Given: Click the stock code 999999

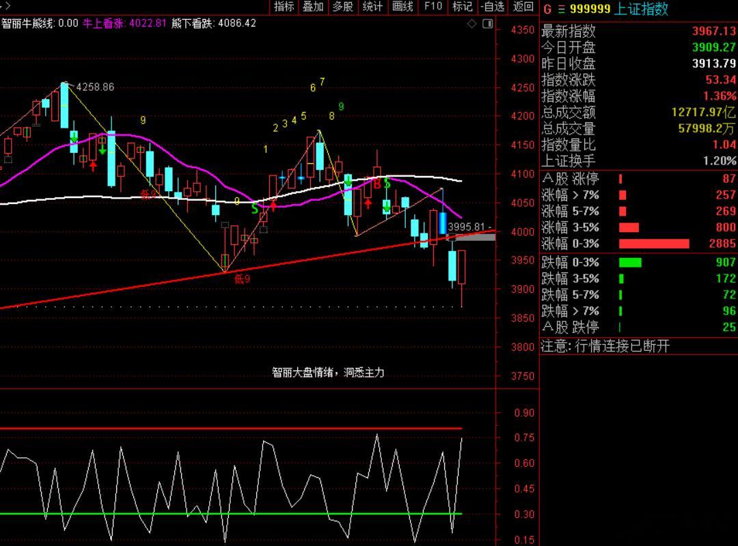Looking at the screenshot, I should [x=590, y=9].
